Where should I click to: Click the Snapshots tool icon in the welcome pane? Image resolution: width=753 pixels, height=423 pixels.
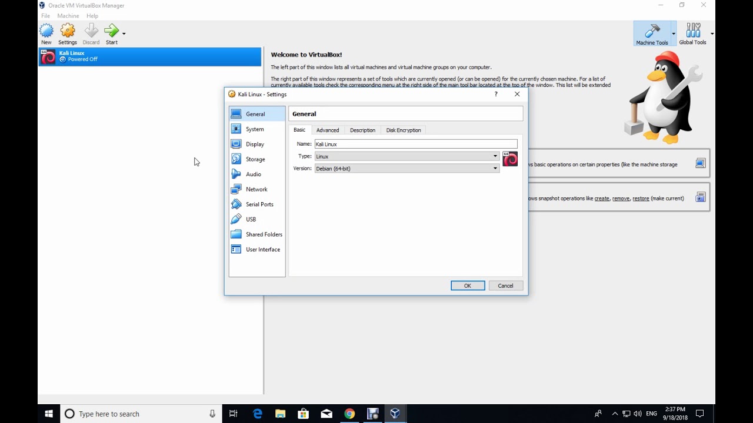click(700, 197)
